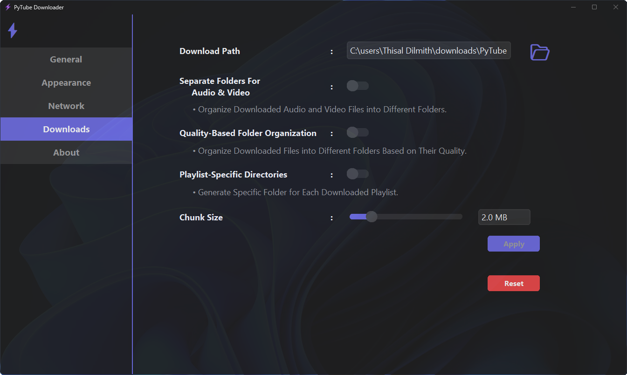Select the Downloads sidebar tab
Image resolution: width=627 pixels, height=375 pixels.
[66, 129]
